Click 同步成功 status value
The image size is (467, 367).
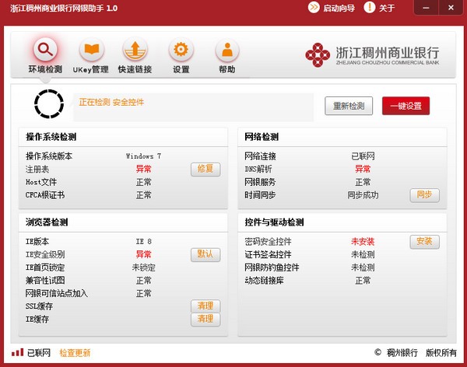click(x=363, y=195)
